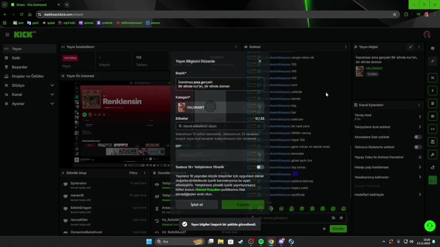Bookmark this page with star icon

point(395,14)
